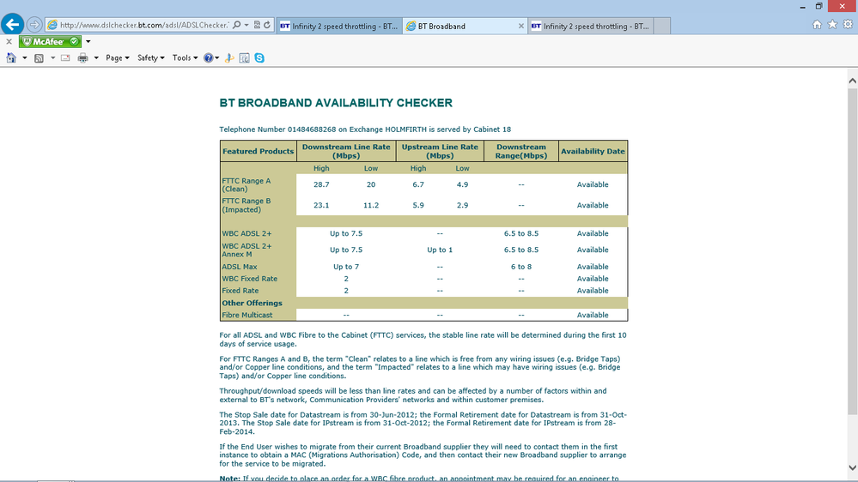Click the FTTC Range B (Impacted) row label

coord(246,206)
